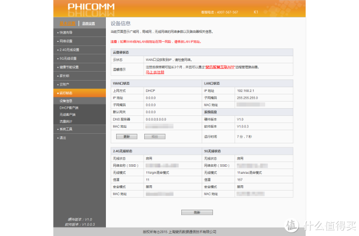Open 健康节能设置 in the sidebar
The image size is (359, 236).
pyautogui.click(x=80, y=68)
